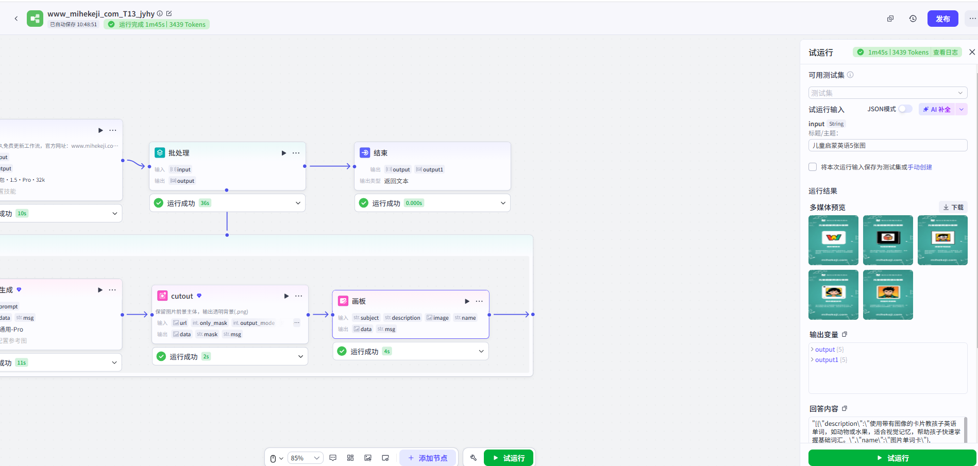Click the 发布 publish button
978x466 pixels.
click(x=942, y=19)
